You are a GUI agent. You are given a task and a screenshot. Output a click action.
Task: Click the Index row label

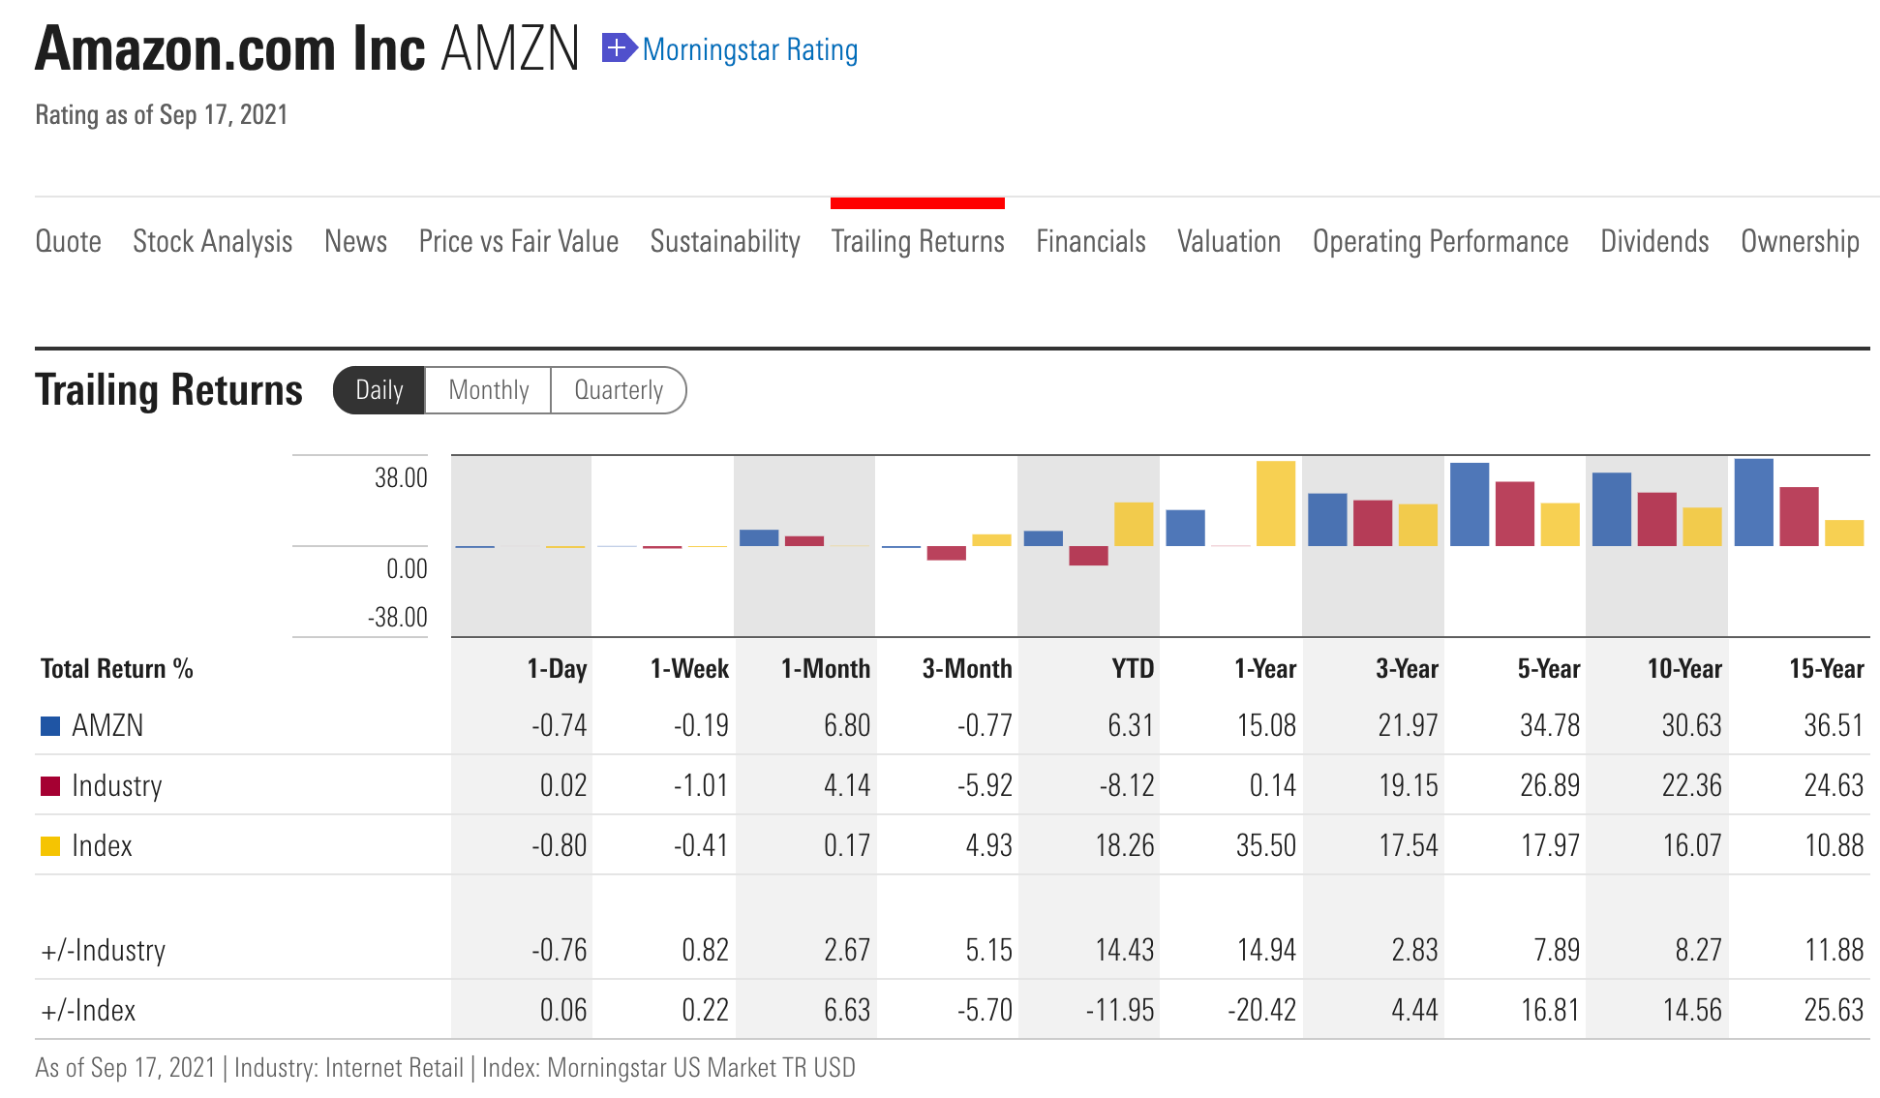(102, 845)
